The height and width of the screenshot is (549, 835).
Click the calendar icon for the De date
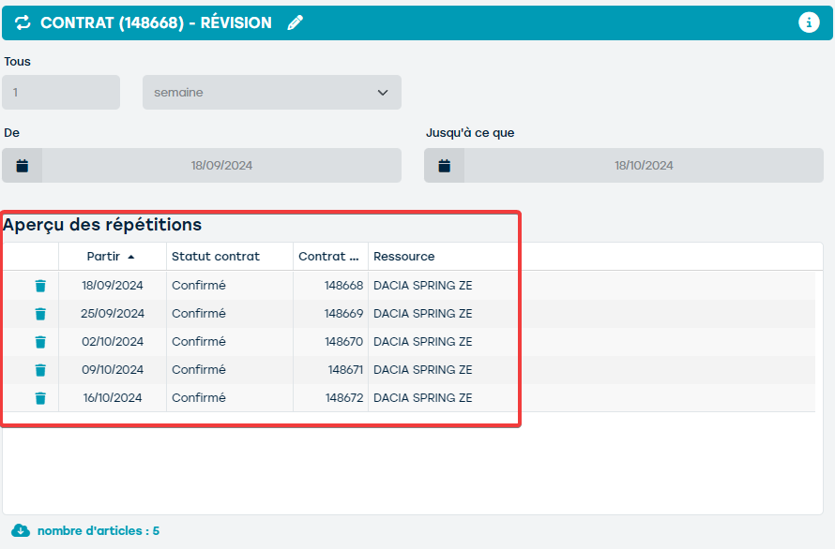pos(22,166)
